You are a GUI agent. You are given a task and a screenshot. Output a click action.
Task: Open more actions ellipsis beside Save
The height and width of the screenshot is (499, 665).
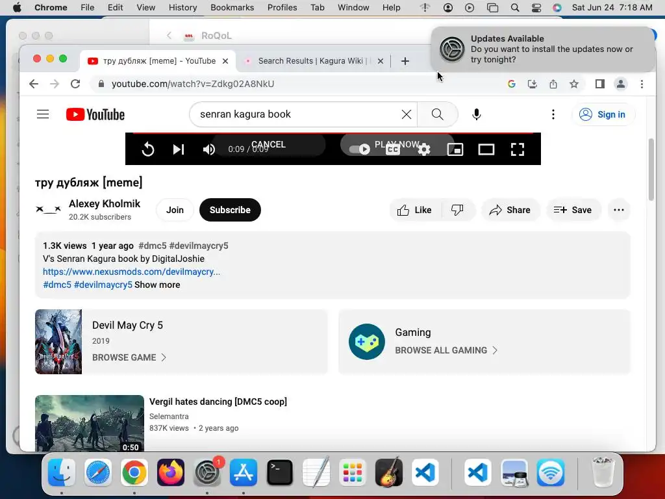[x=619, y=210]
